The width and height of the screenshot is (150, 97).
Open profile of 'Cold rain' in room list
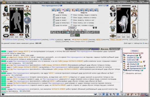pyautogui.click(x=130, y=60)
